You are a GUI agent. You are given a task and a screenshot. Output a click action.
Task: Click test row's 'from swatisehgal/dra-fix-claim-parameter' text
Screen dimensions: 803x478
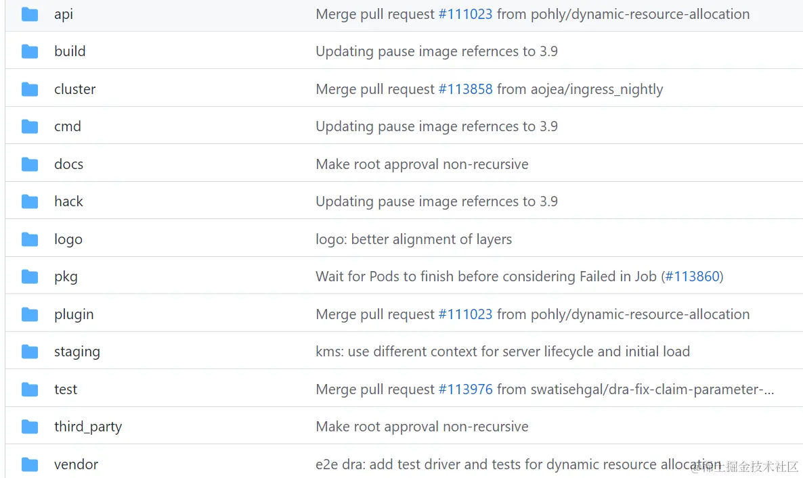point(636,389)
